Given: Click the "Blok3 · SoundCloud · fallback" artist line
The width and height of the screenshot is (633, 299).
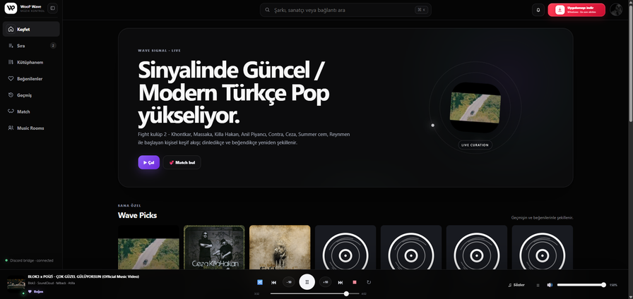Looking at the screenshot, I should pyautogui.click(x=52, y=283).
